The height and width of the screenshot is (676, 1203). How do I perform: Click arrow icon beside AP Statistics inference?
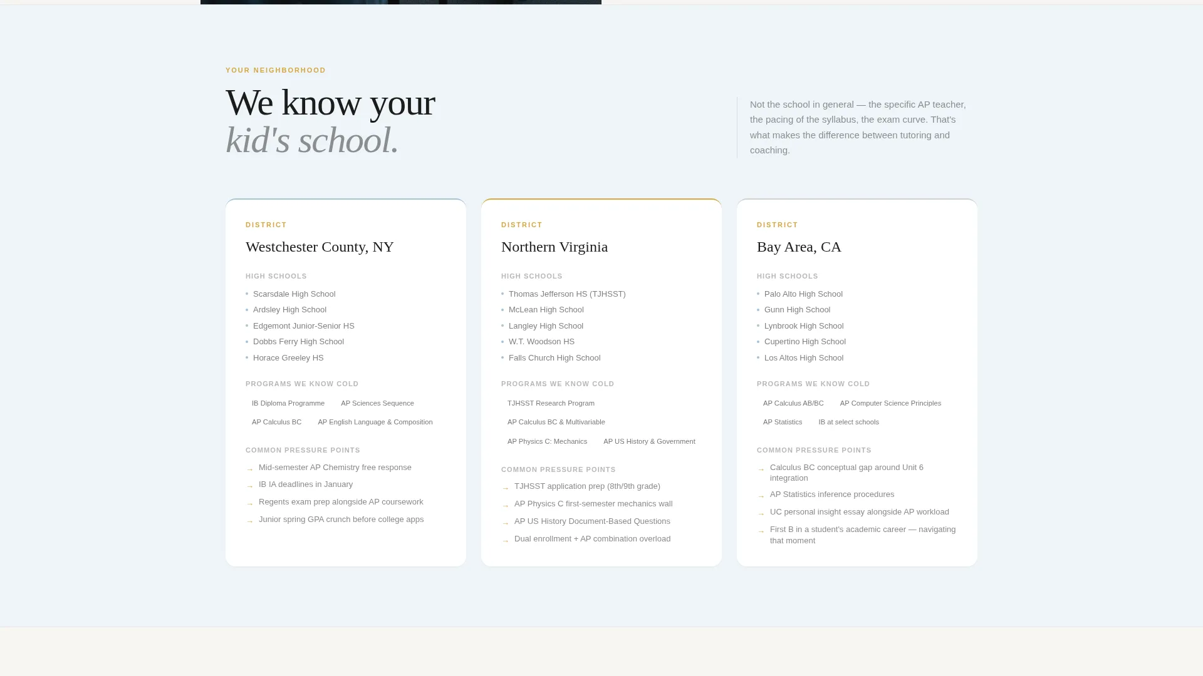pyautogui.click(x=761, y=496)
